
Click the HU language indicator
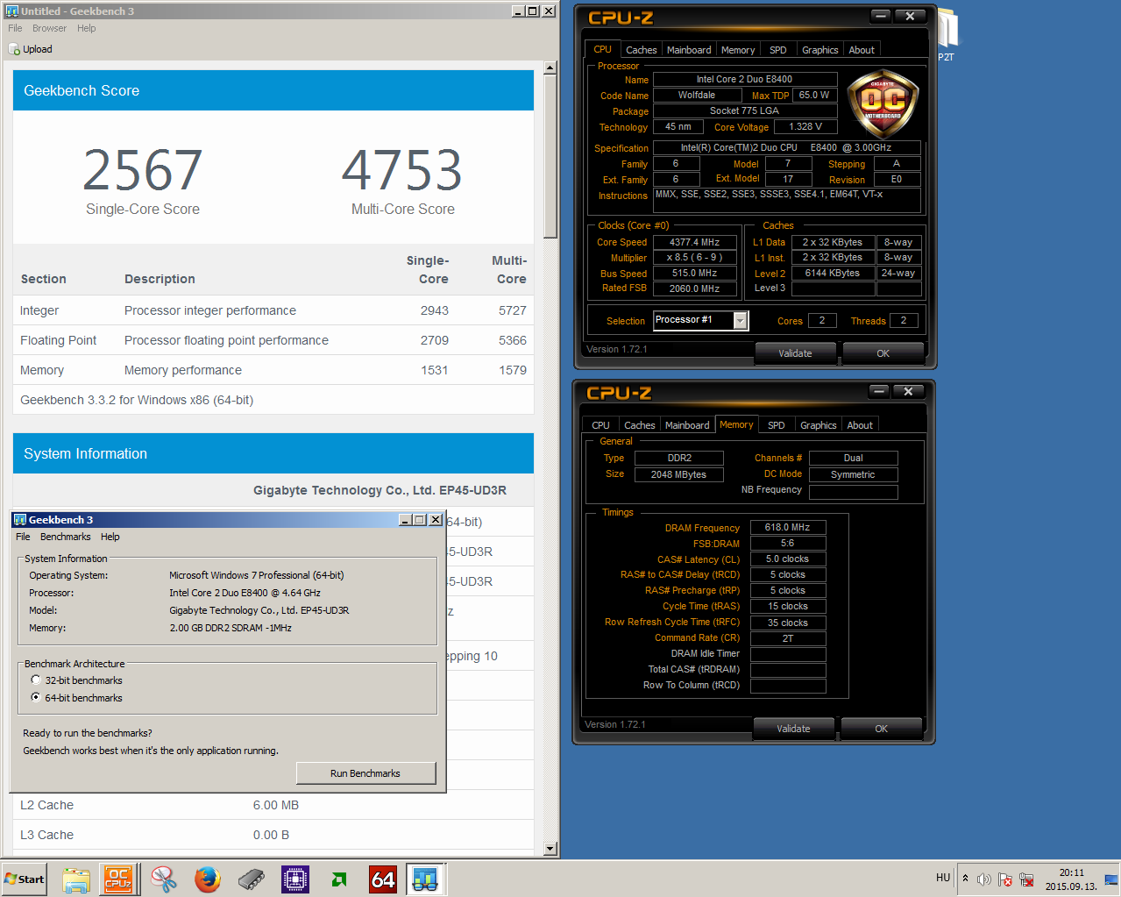(x=943, y=878)
